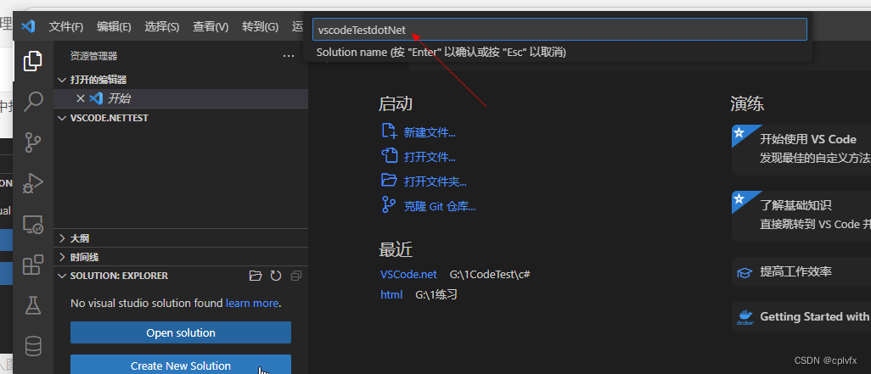Click the open file icon beside 打开文件
The width and height of the screenshot is (871, 374).
click(x=389, y=156)
